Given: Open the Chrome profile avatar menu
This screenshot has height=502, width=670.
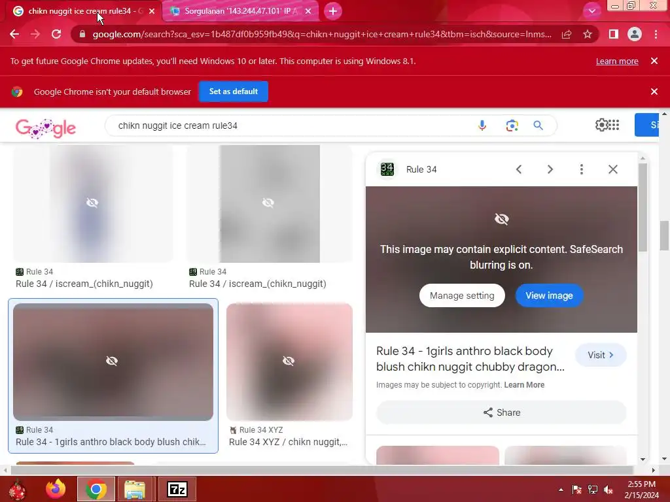Looking at the screenshot, I should coord(635,34).
